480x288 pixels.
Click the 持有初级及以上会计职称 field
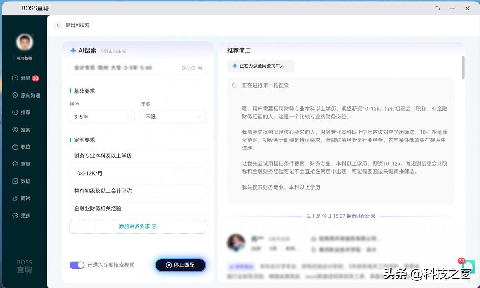coord(138,191)
